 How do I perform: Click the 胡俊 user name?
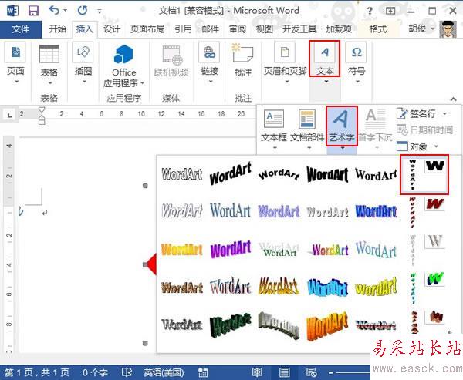coord(417,29)
